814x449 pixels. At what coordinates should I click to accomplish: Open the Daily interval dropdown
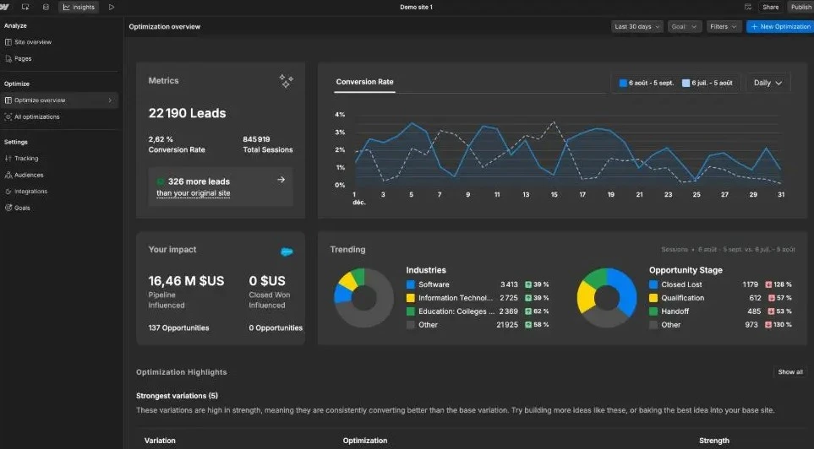tap(768, 83)
